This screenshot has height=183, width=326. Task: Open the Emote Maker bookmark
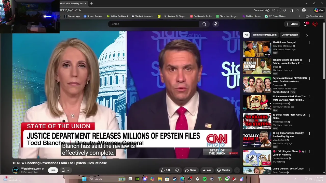276,16
